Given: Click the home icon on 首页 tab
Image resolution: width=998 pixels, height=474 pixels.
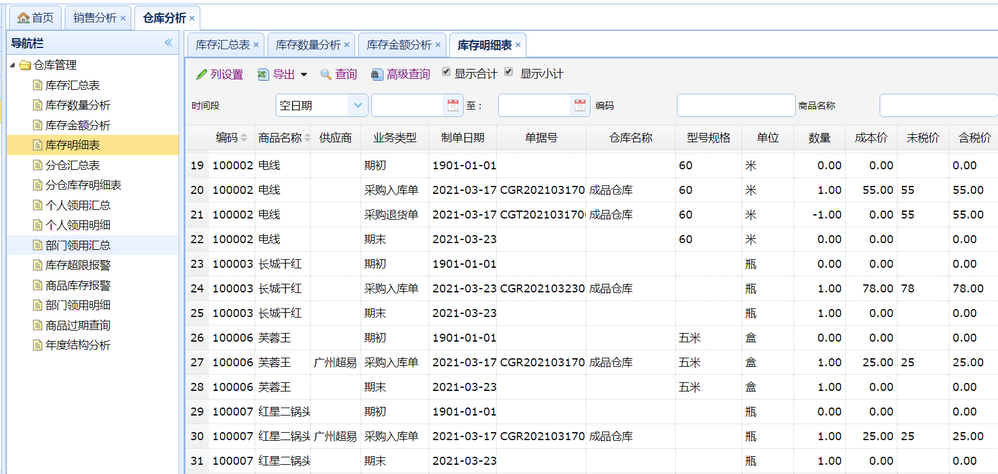Looking at the screenshot, I should click(23, 18).
